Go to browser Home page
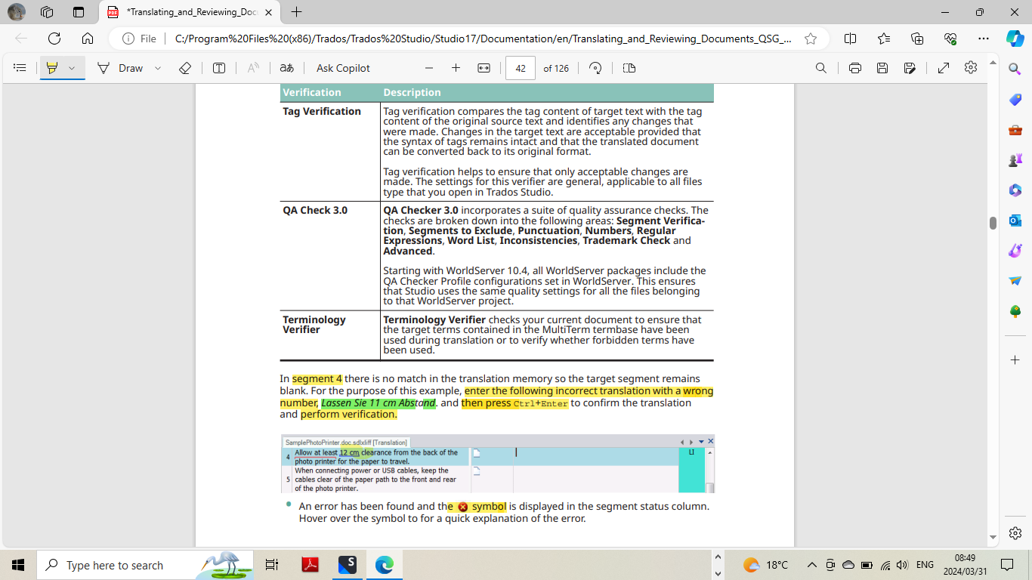 (x=88, y=39)
